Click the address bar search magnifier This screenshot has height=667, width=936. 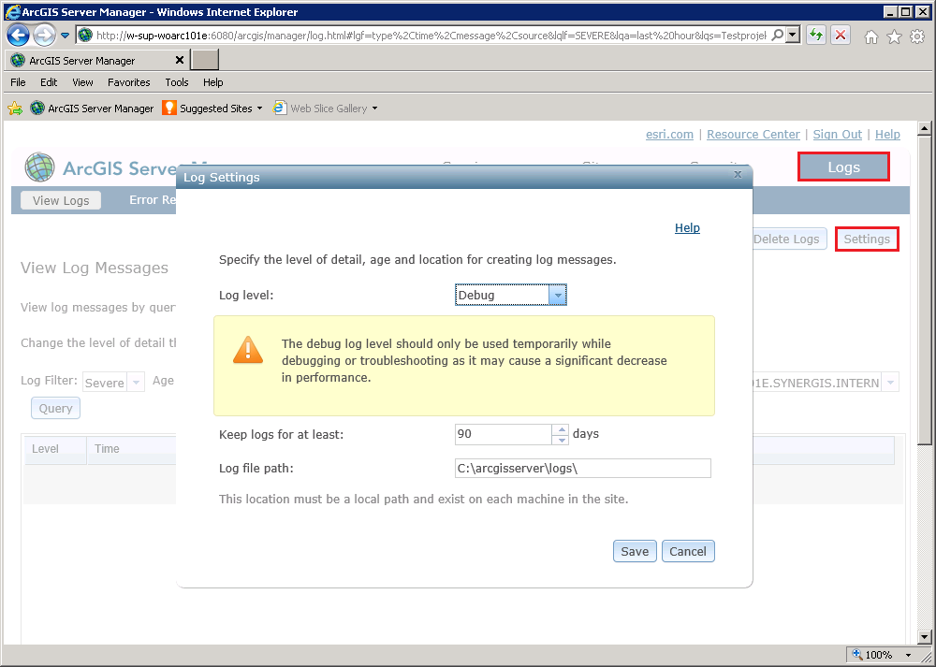coord(776,35)
